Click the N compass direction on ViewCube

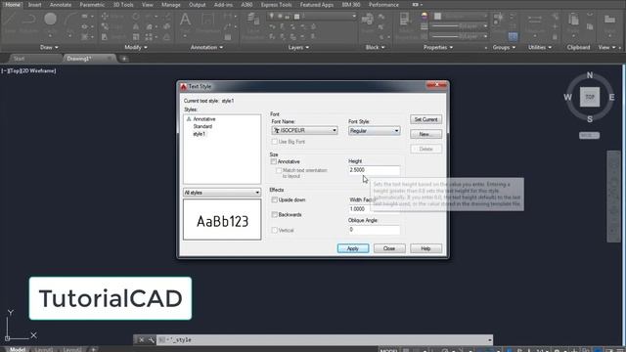(590, 75)
